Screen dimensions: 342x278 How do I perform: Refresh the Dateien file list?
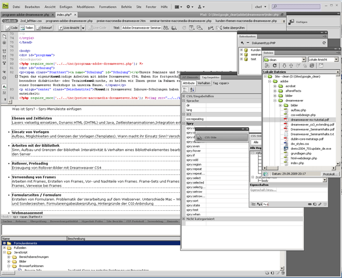pyautogui.click(x=275, y=66)
